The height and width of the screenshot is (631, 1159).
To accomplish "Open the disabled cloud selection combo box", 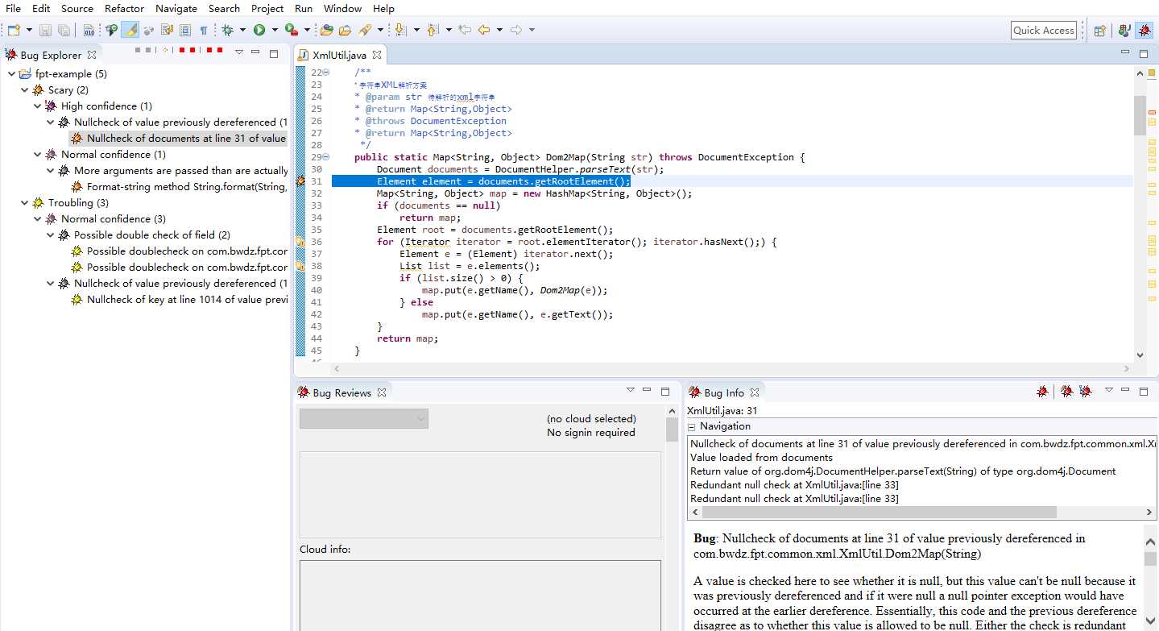I will 363,418.
